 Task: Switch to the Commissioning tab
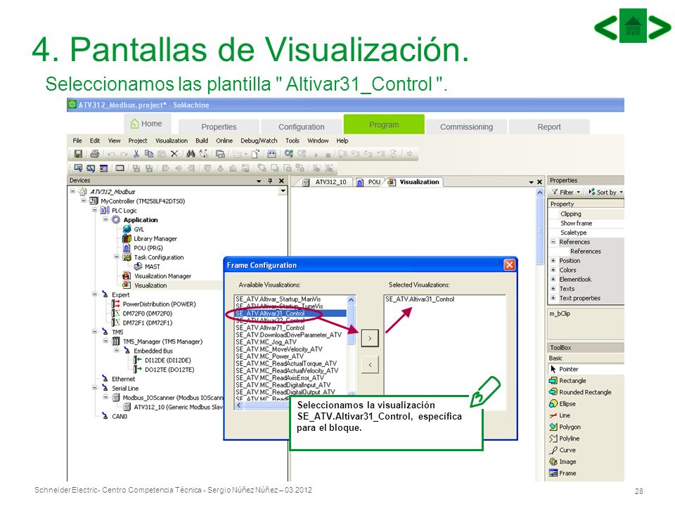(x=466, y=127)
